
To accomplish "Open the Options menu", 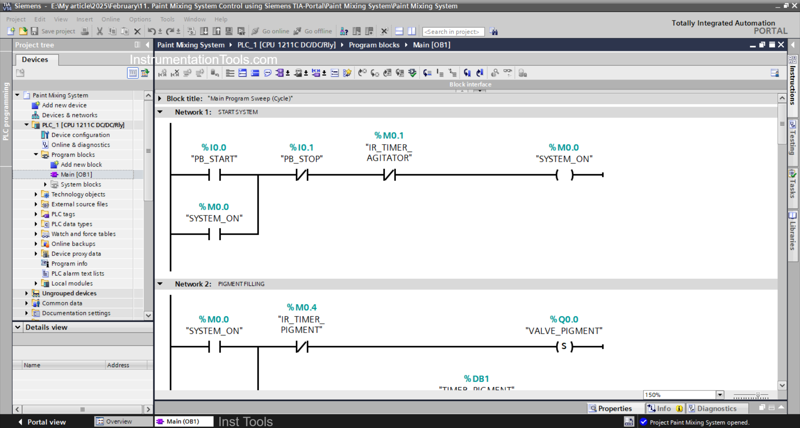I will click(x=140, y=19).
